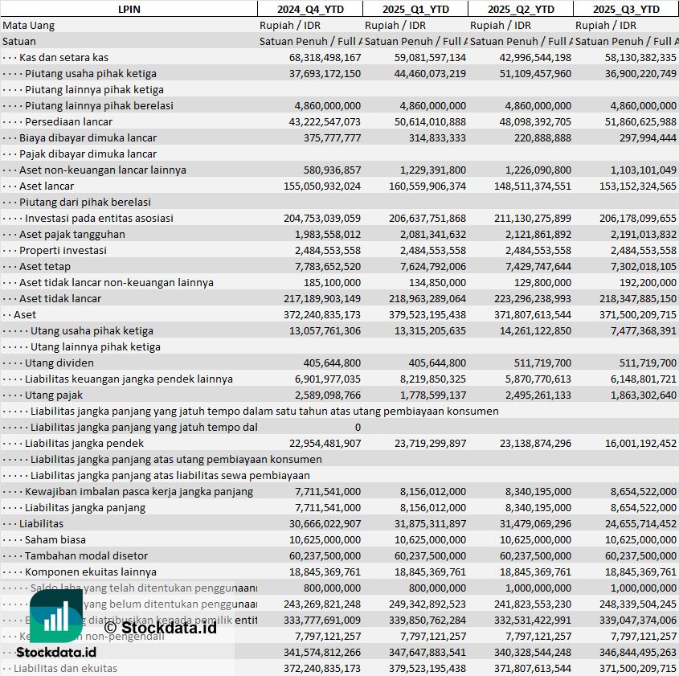This screenshot has height=676, width=679.
Task: Click the utang pembiayaan konsumen jatuh tempo row
Action: (264, 411)
